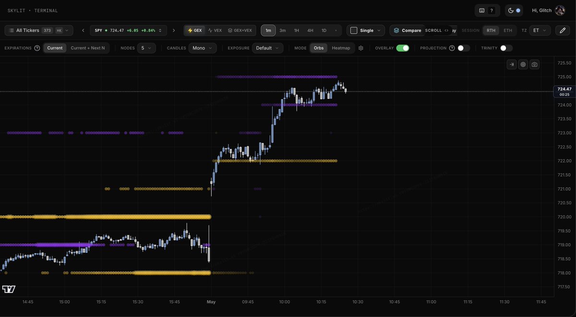The width and height of the screenshot is (576, 317).
Task: Open the Glitch user avatar menu
Action: [x=560, y=11]
